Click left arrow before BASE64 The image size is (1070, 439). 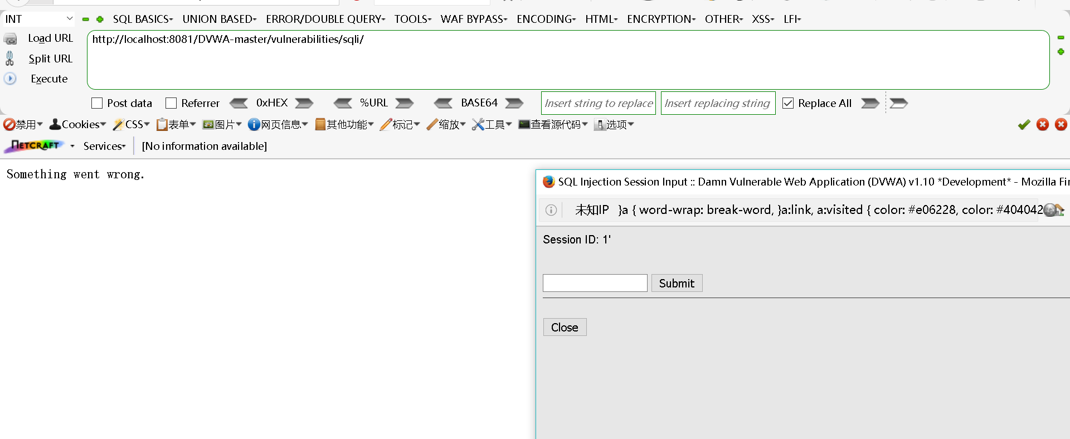[x=444, y=103]
